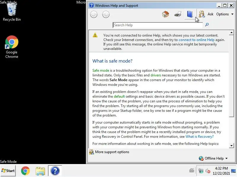This screenshot has height=177, width=237.
Task: Open Ask someone via people icon
Action: click(202, 14)
